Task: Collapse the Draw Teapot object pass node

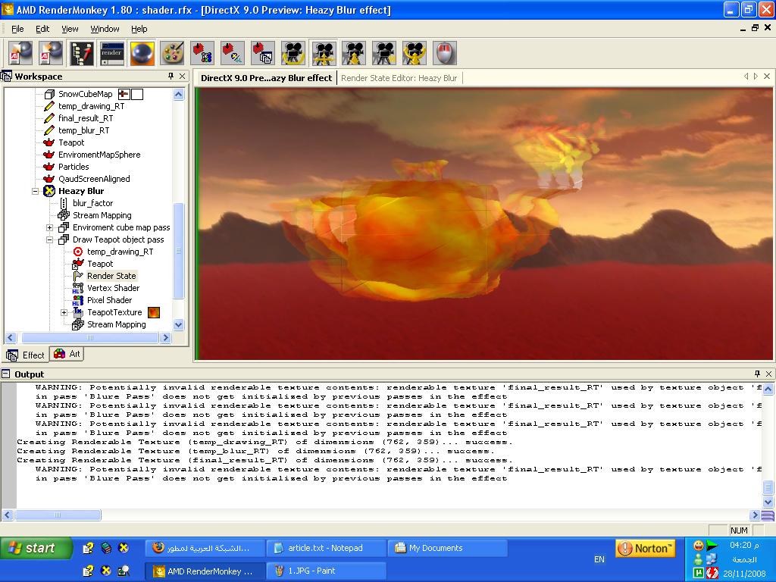Action: [49, 239]
